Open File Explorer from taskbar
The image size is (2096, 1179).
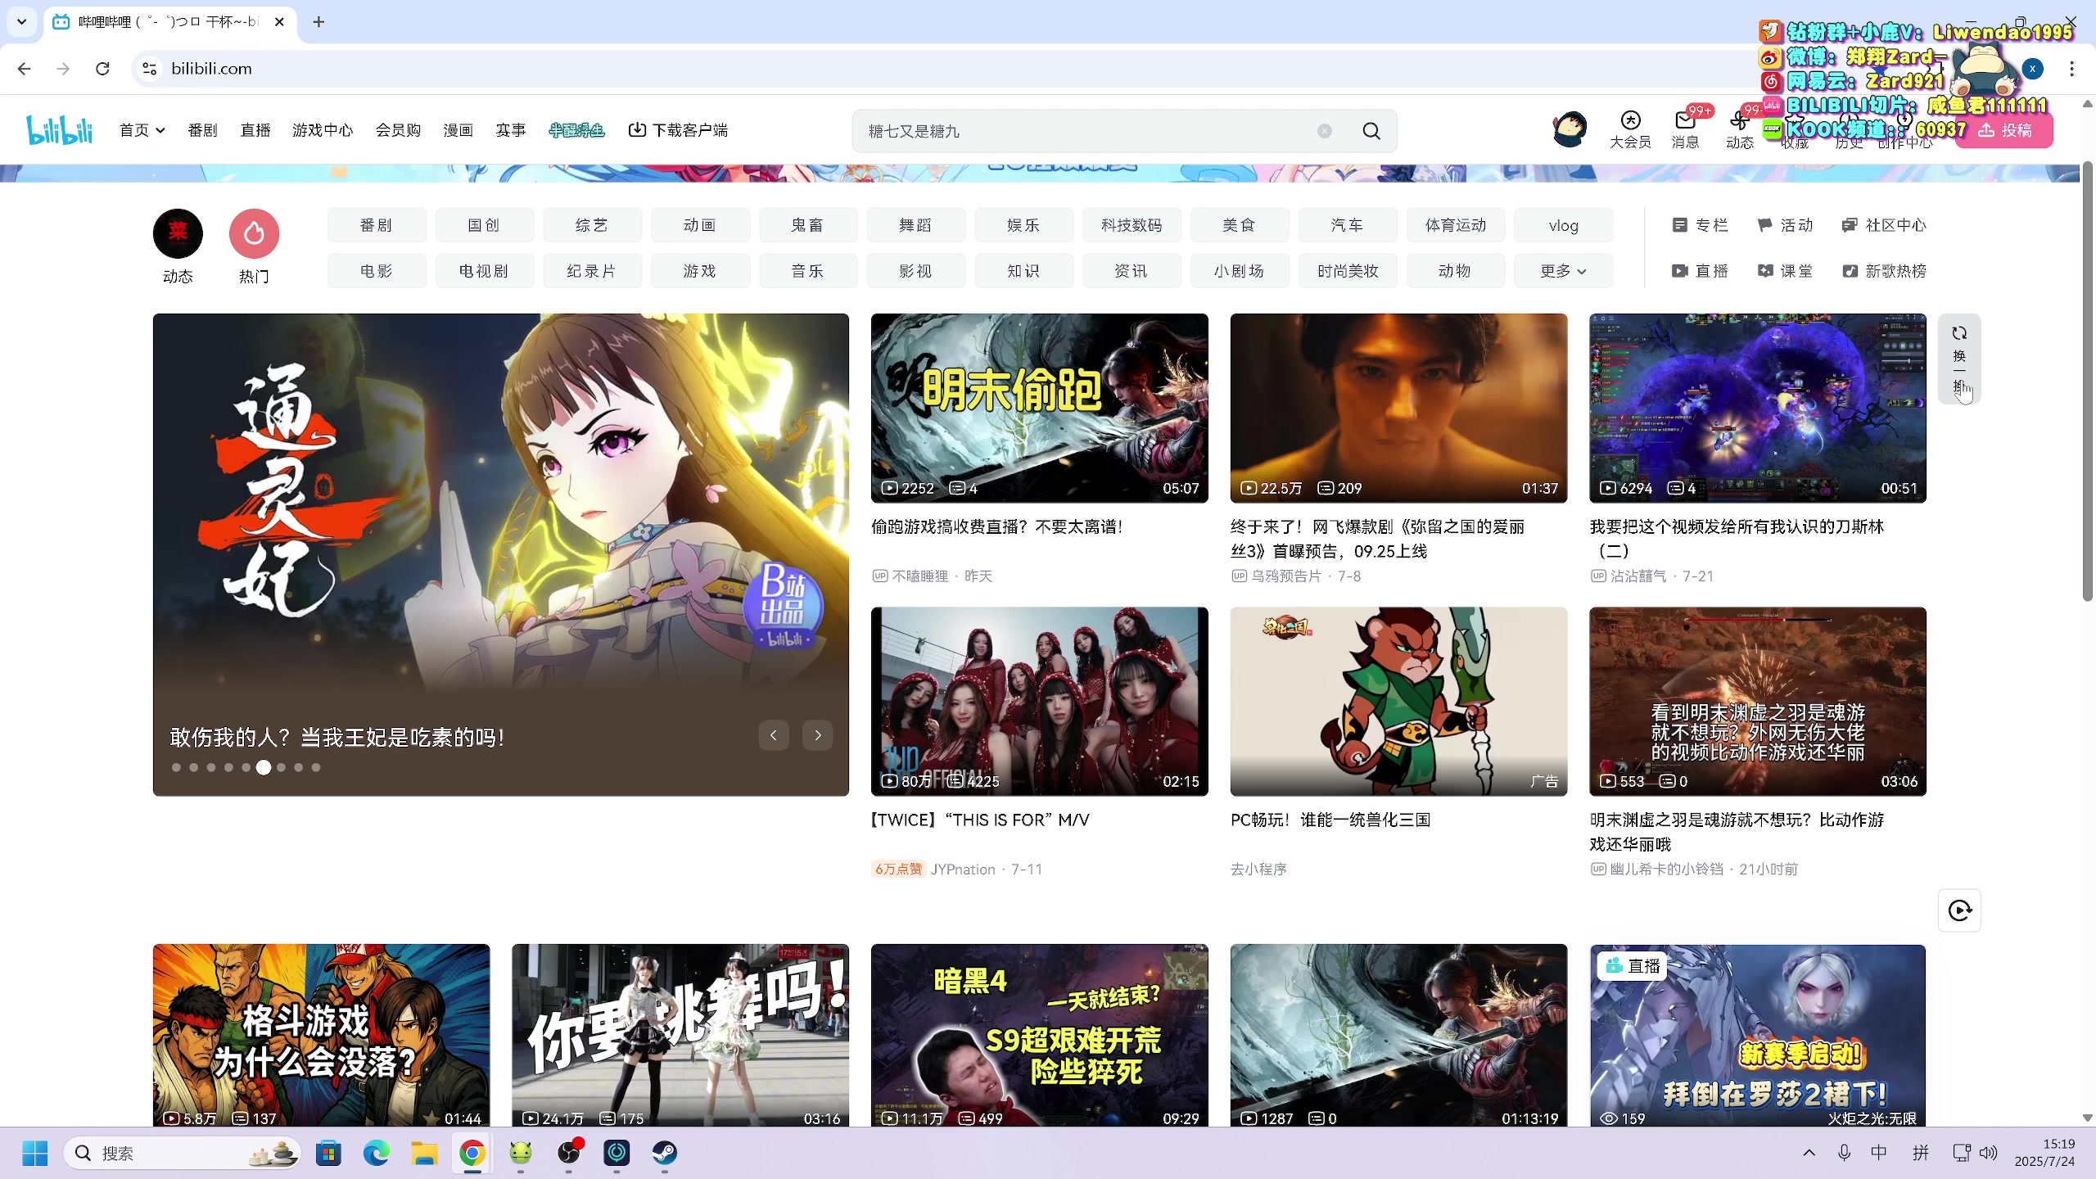[x=424, y=1154]
